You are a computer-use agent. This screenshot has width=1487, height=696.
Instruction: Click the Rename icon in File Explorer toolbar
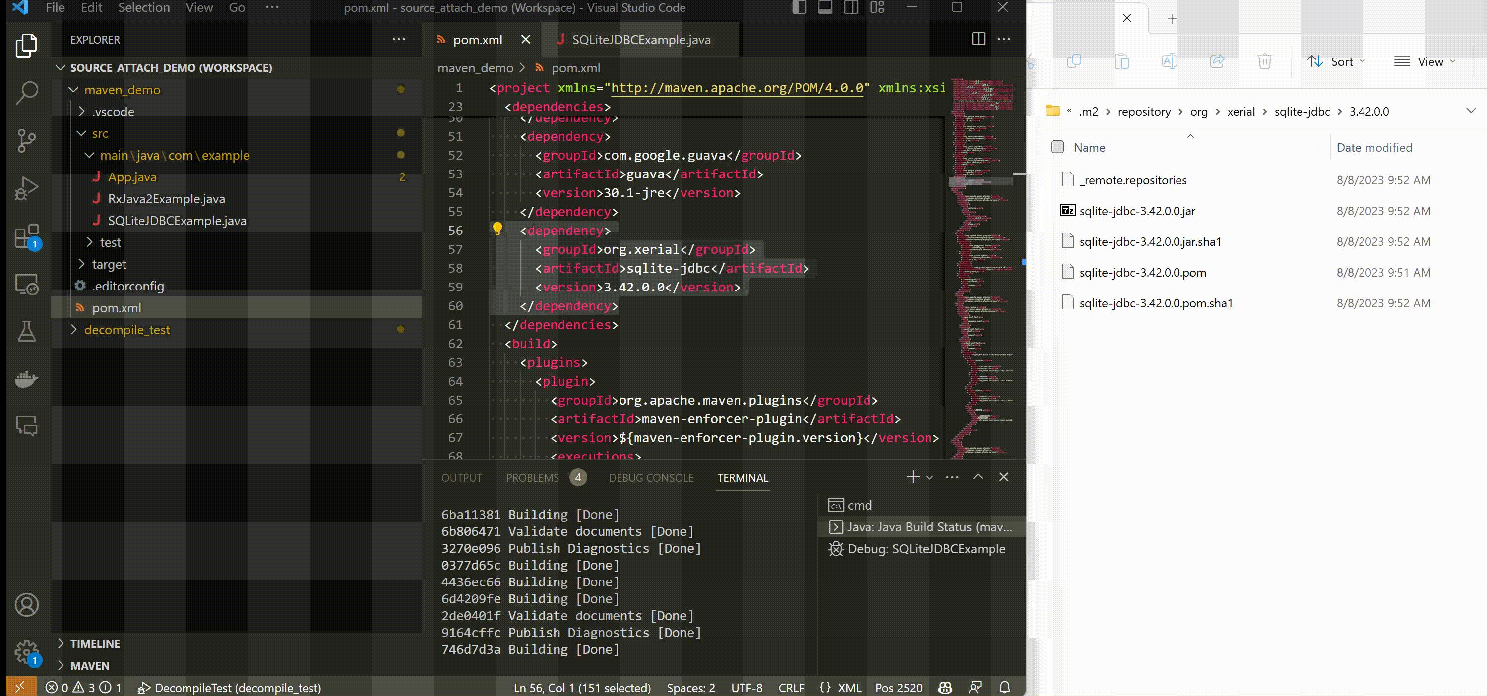pyautogui.click(x=1169, y=61)
